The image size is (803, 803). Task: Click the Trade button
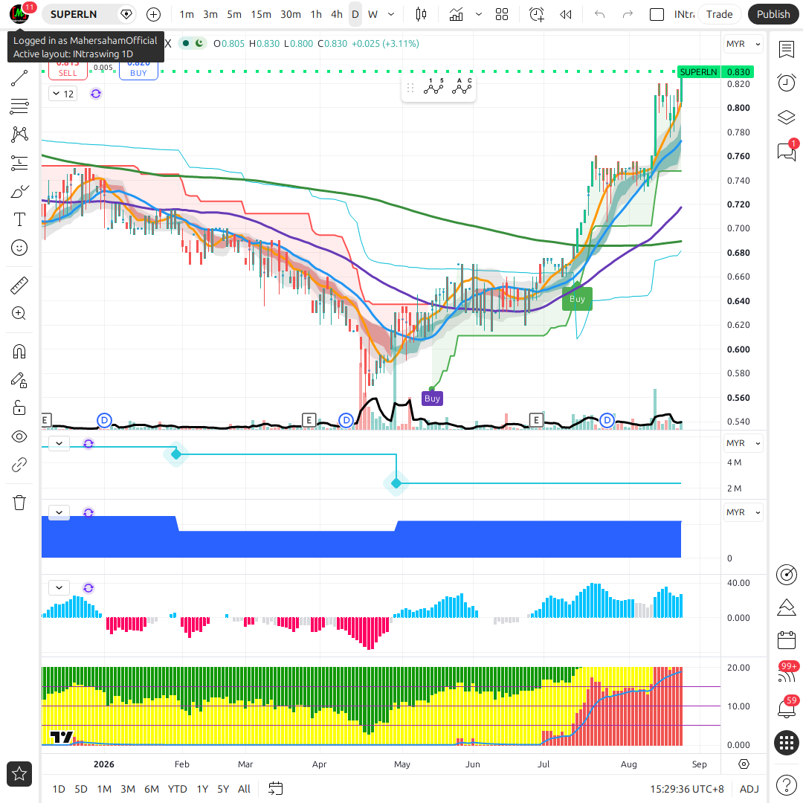(719, 14)
